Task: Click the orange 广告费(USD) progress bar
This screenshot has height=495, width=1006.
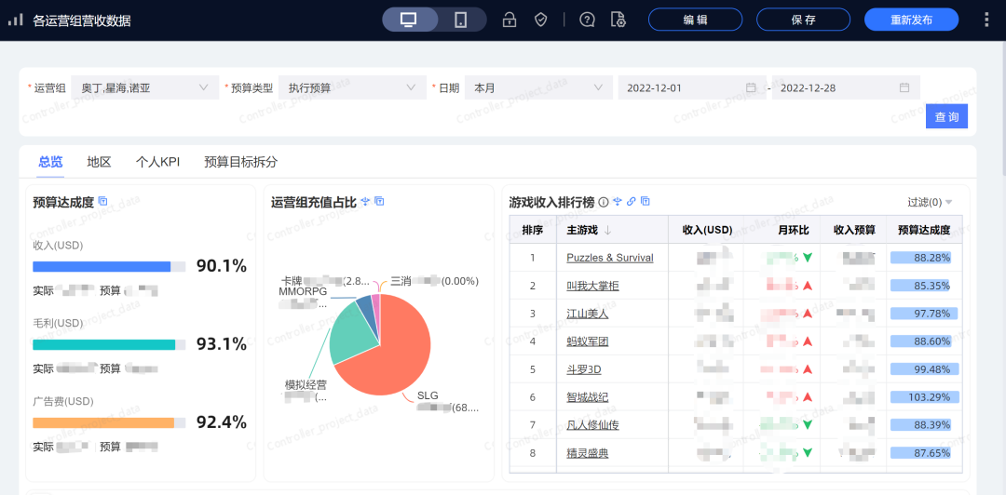Action: pos(109,423)
